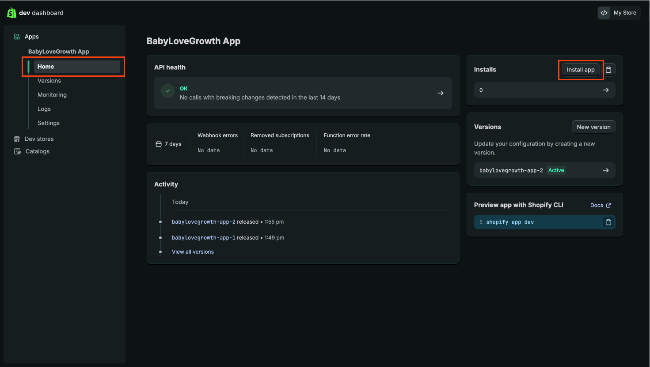Go to Monitoring in sidebar

[x=52, y=95]
